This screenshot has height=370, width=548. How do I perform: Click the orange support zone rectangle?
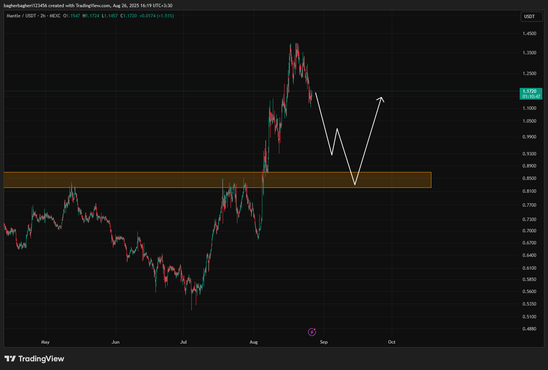(151, 180)
